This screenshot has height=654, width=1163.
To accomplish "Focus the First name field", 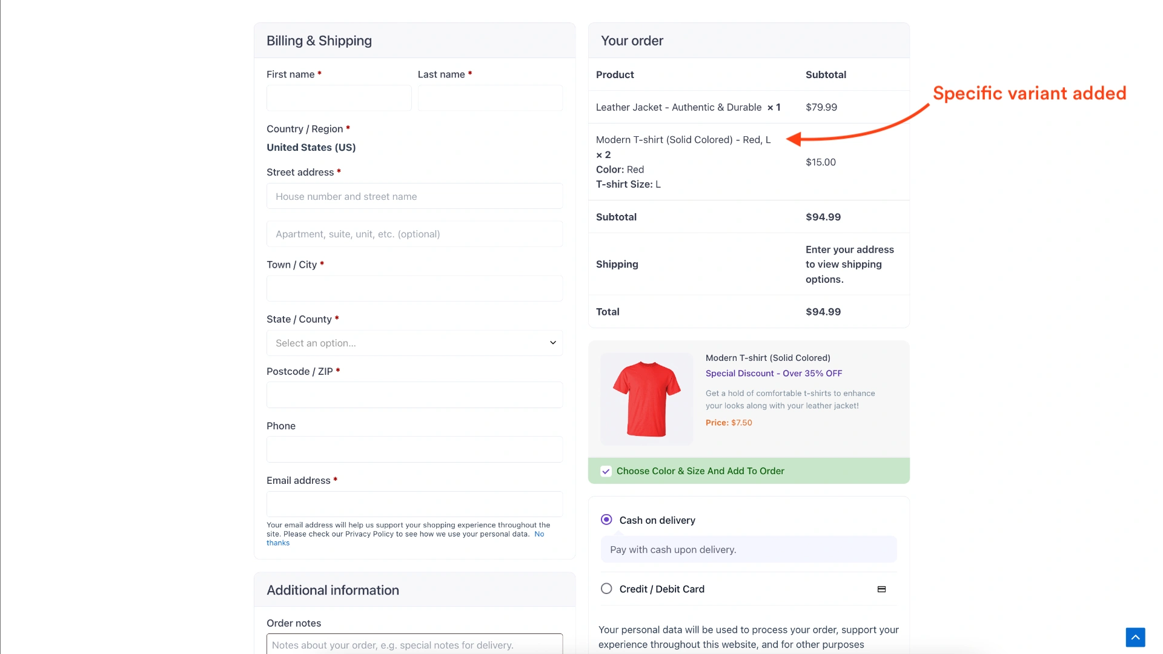I will click(x=338, y=97).
